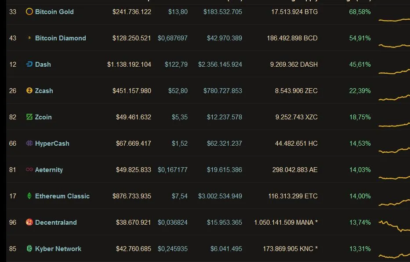
Task: Click the Decentraland logo icon
Action: coord(29,222)
